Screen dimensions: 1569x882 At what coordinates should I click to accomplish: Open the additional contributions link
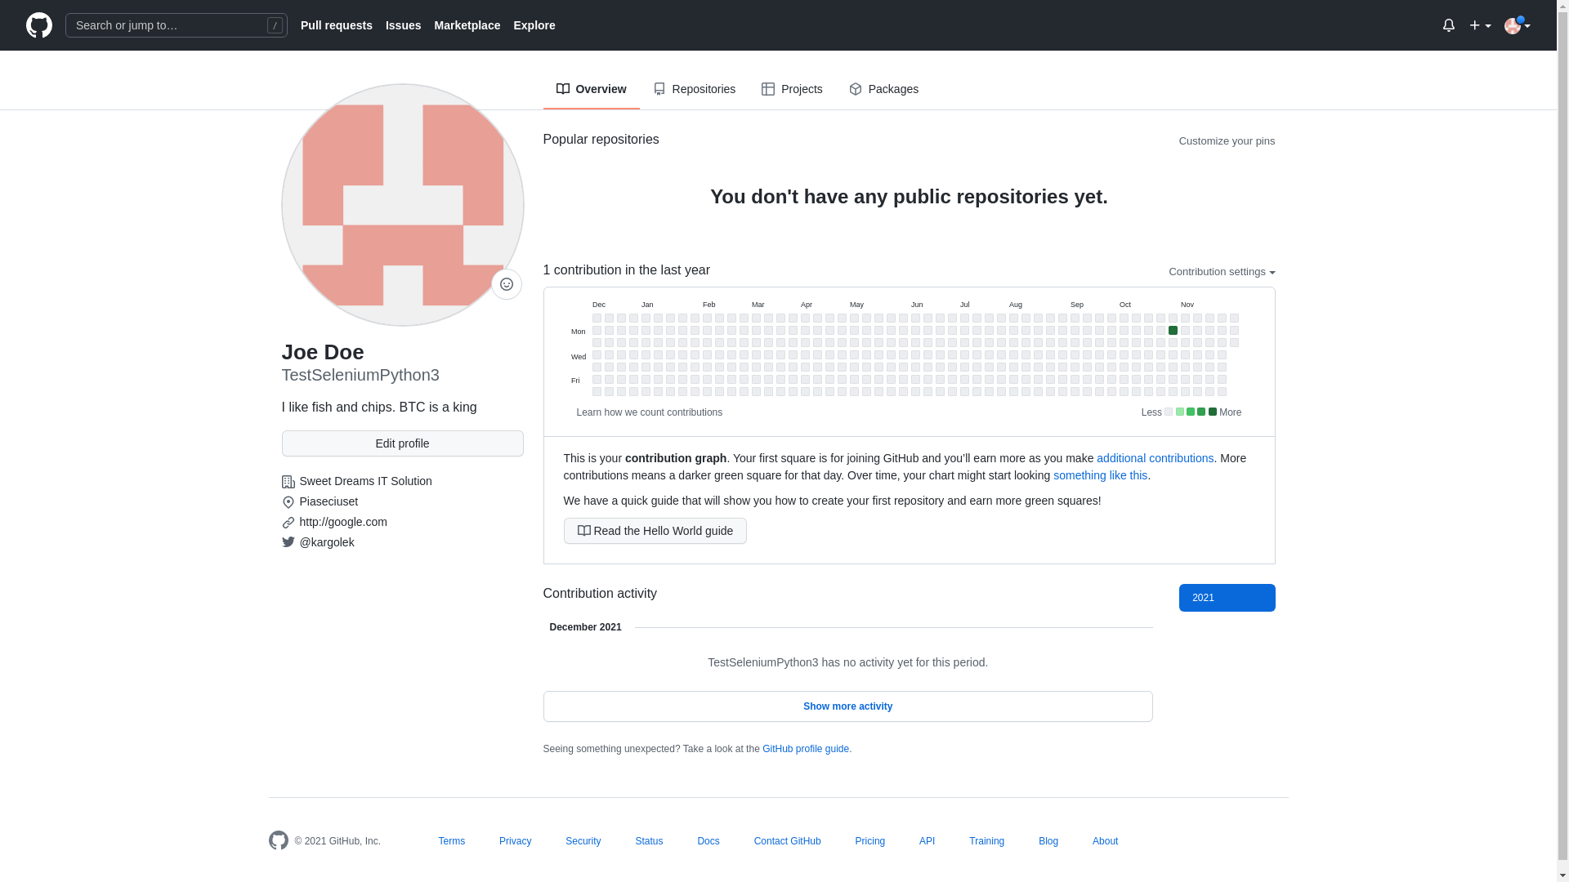pos(1155,458)
